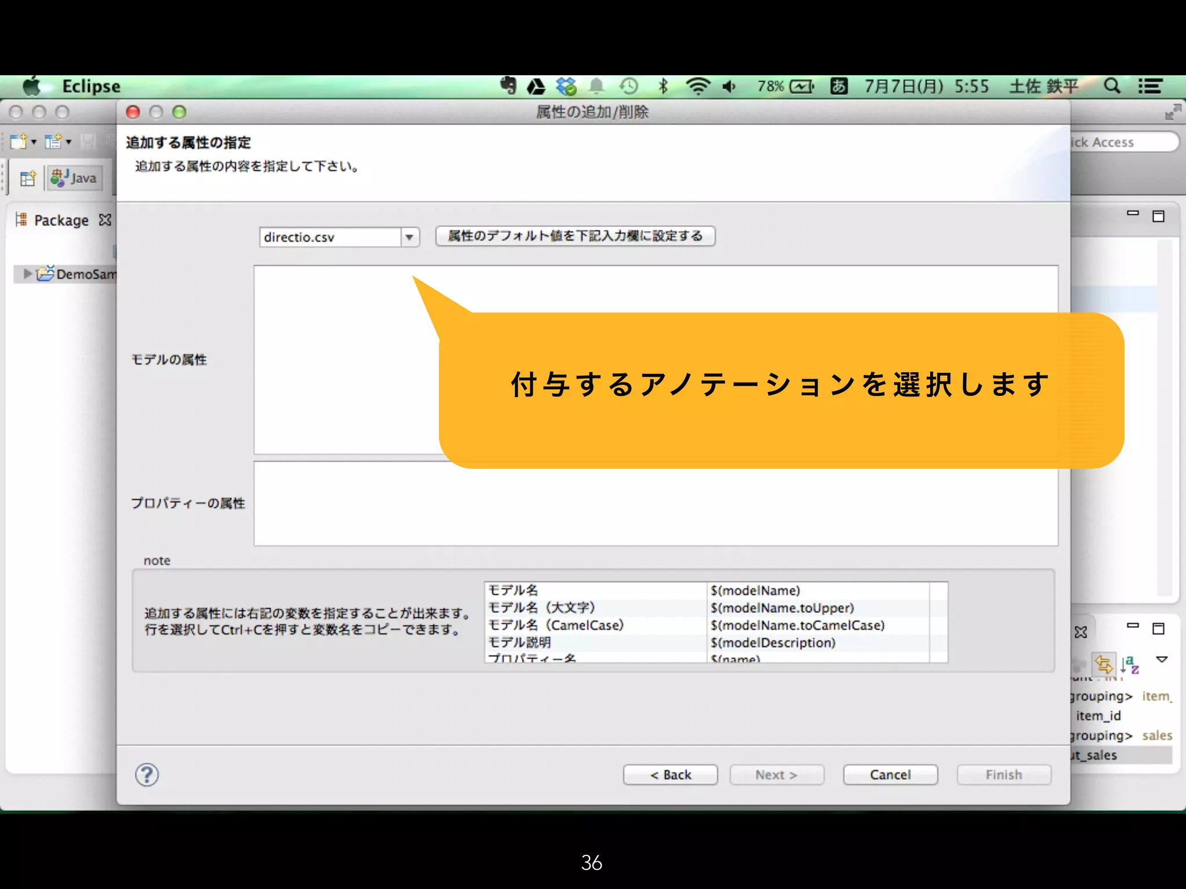This screenshot has width=1186, height=889.
Task: Open the Google Drive menu bar icon
Action: (536, 87)
